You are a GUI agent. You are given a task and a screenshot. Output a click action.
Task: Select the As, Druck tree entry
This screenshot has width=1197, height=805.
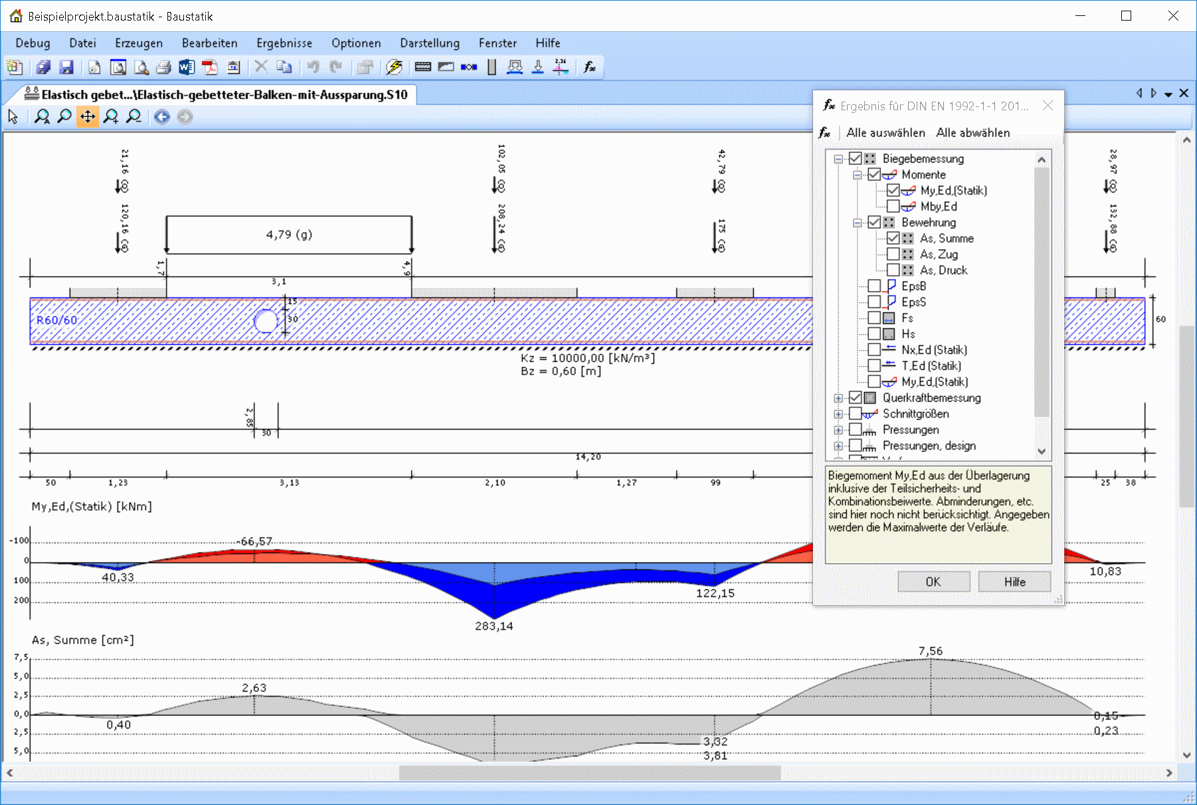[944, 270]
